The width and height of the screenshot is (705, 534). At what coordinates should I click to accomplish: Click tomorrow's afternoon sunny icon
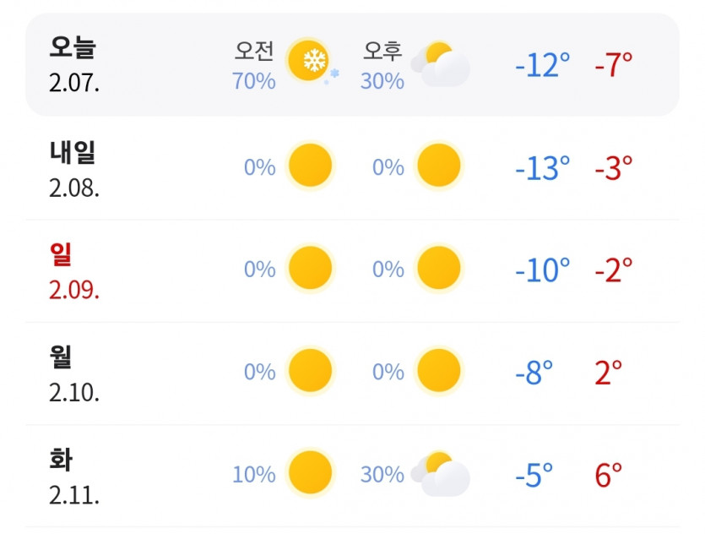tap(439, 165)
